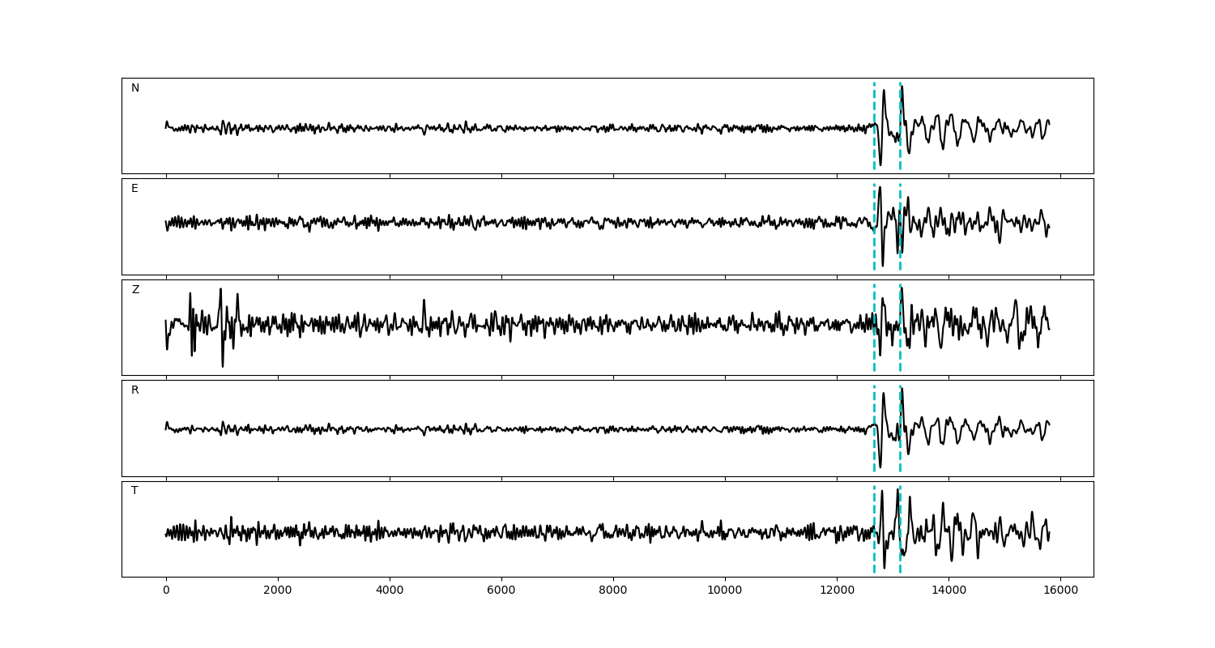Click the 8000 x-axis tick label
Viewport: 1215px width, 648px height.
click(x=613, y=591)
